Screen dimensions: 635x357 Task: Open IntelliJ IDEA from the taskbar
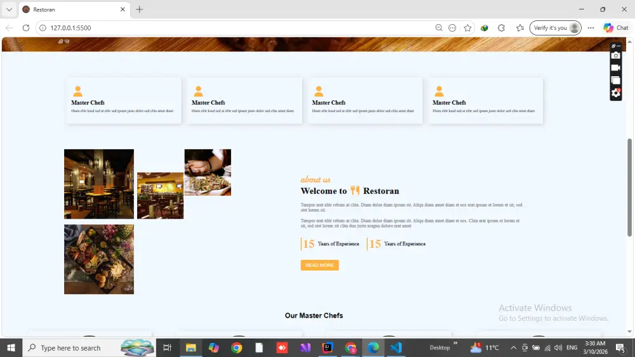point(328,347)
